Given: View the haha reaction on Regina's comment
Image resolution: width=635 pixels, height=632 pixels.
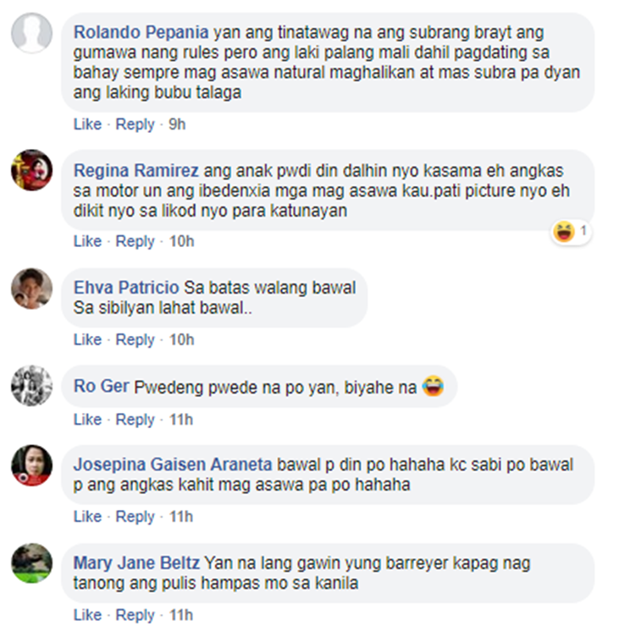Looking at the screenshot, I should pyautogui.click(x=571, y=232).
